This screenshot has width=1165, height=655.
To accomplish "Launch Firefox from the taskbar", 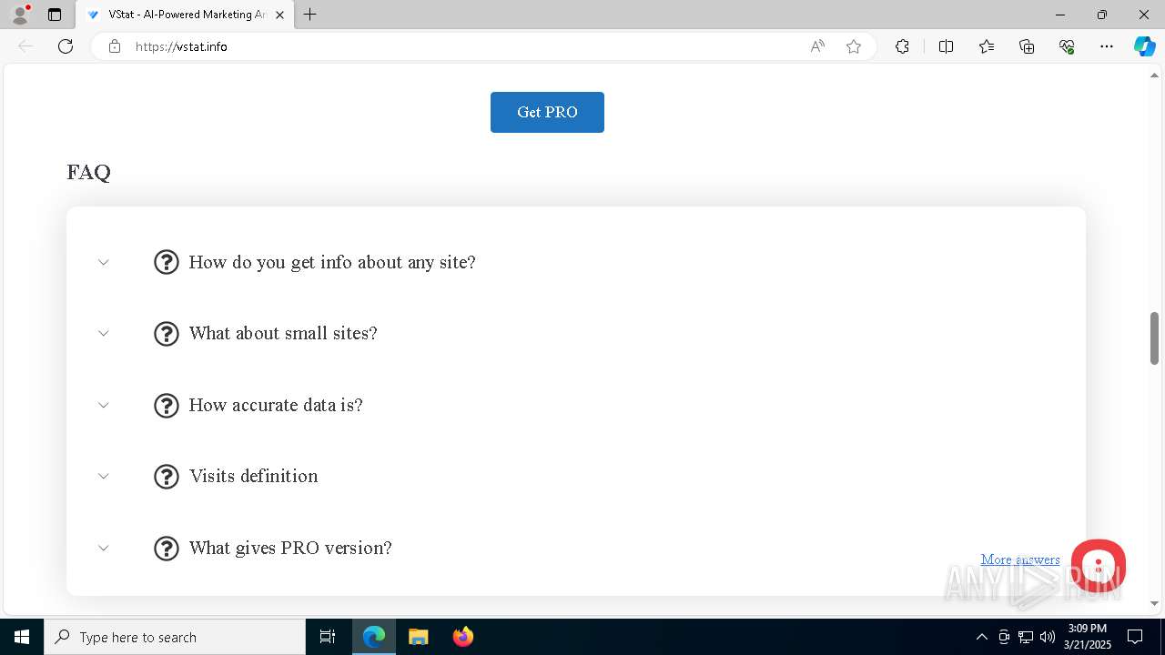I will click(x=463, y=637).
